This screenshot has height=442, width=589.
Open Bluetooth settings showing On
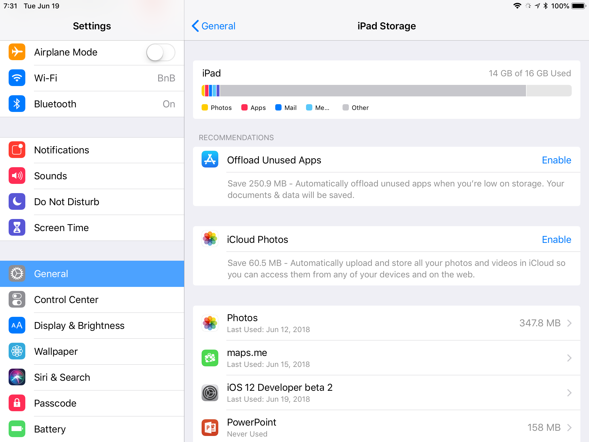[92, 104]
